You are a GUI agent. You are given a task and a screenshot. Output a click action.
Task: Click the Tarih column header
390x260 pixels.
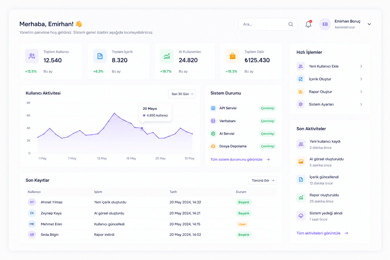coord(173,192)
